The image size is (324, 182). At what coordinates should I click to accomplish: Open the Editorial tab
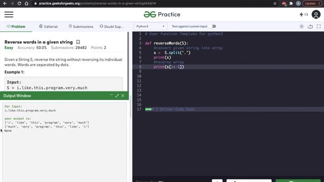click(x=49, y=26)
